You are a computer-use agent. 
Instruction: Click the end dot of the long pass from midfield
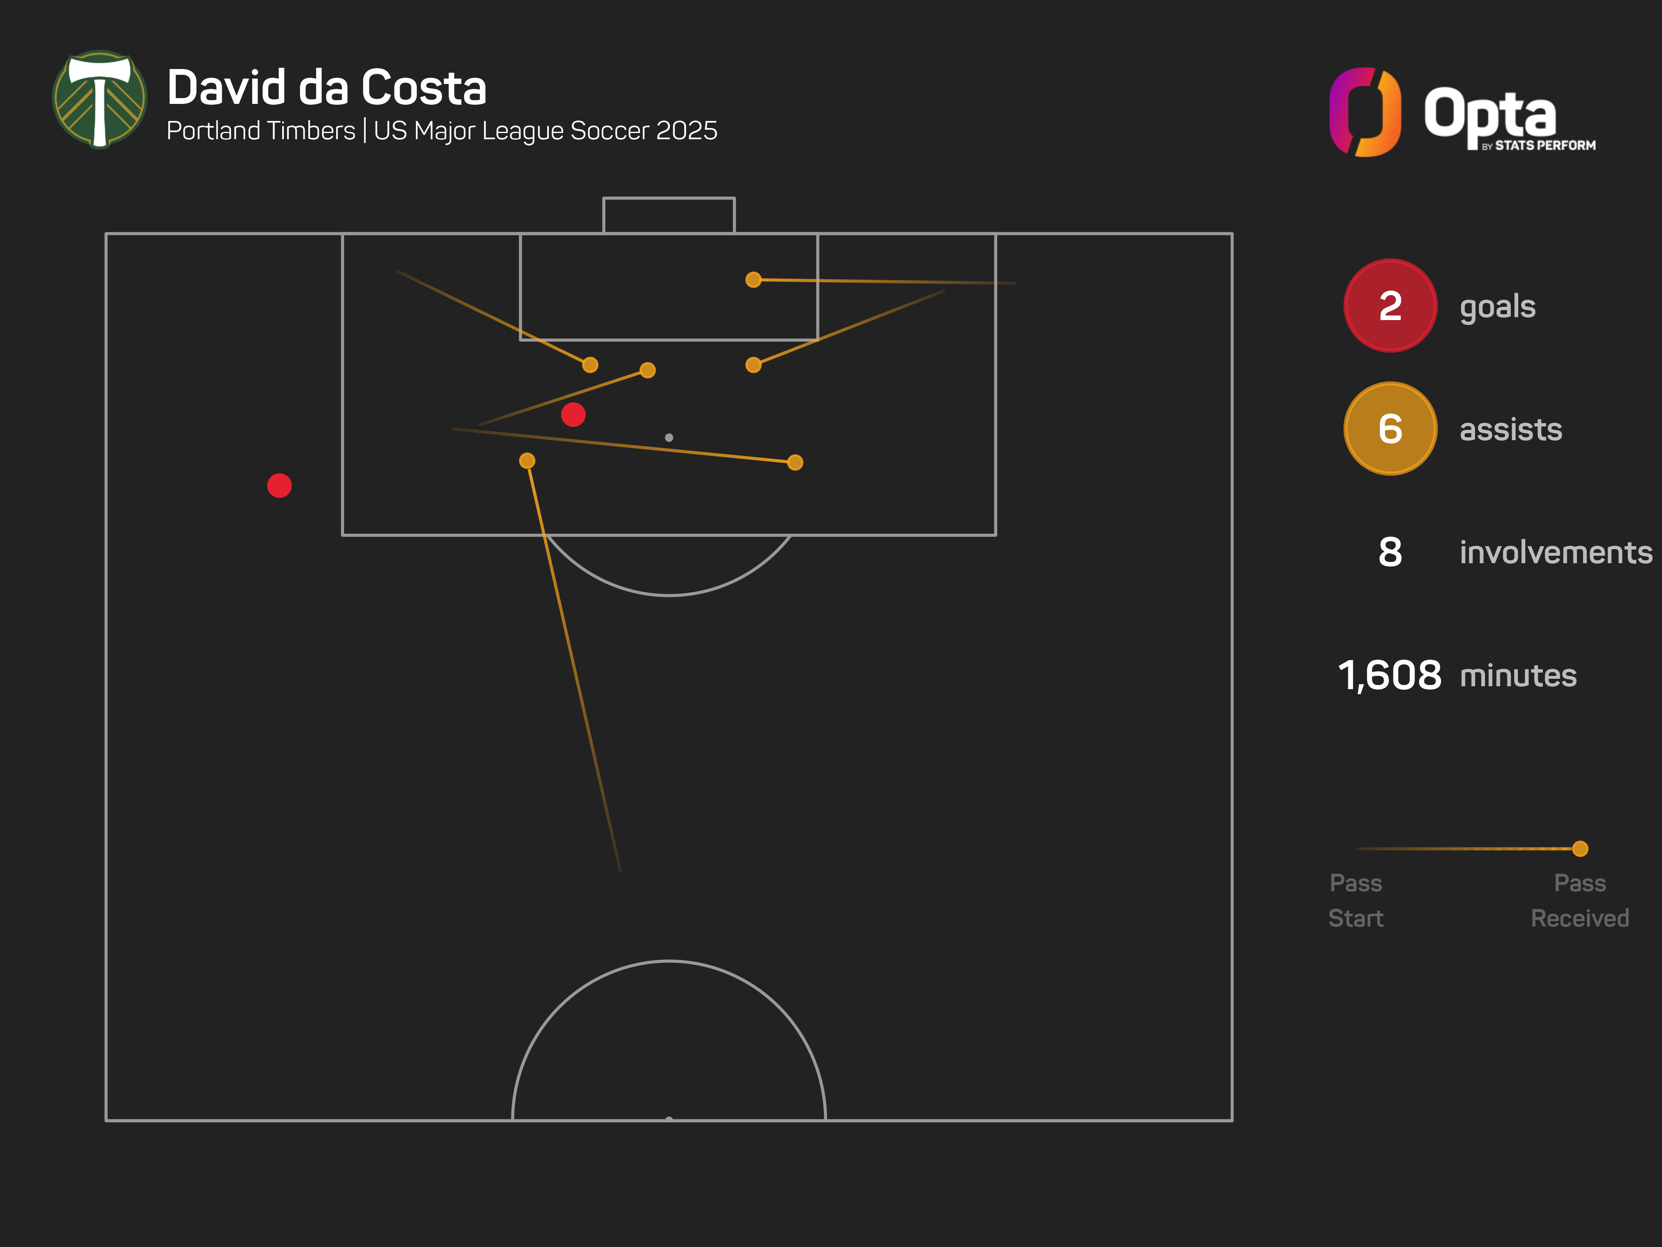(x=527, y=461)
